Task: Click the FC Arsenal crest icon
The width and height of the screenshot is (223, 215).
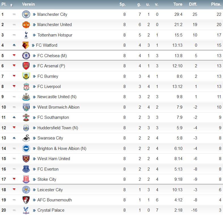Action: click(26, 66)
